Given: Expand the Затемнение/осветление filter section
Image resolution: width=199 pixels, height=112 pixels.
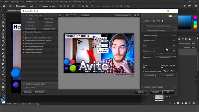Looking at the screenshot, I should click(143, 26).
